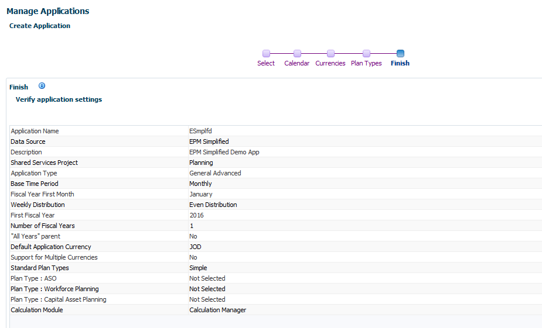
Task: Select Number of Fiscal Years label
Action: (43, 226)
